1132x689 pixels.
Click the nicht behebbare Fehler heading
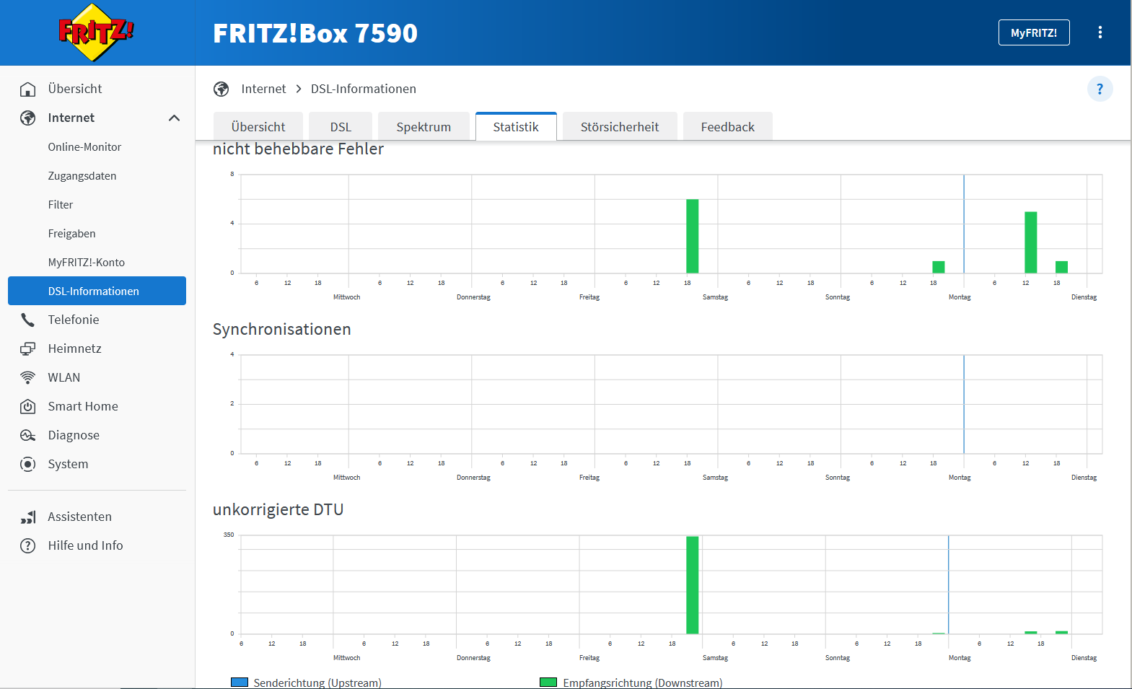(298, 149)
